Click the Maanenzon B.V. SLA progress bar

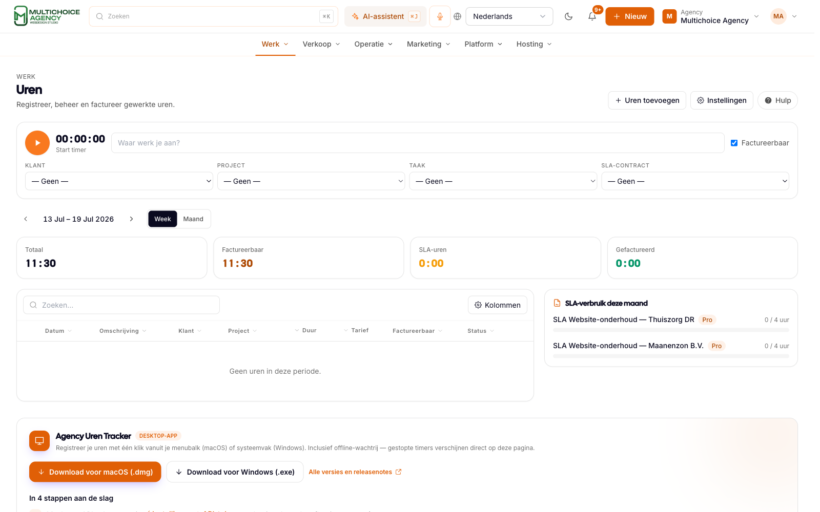click(671, 356)
